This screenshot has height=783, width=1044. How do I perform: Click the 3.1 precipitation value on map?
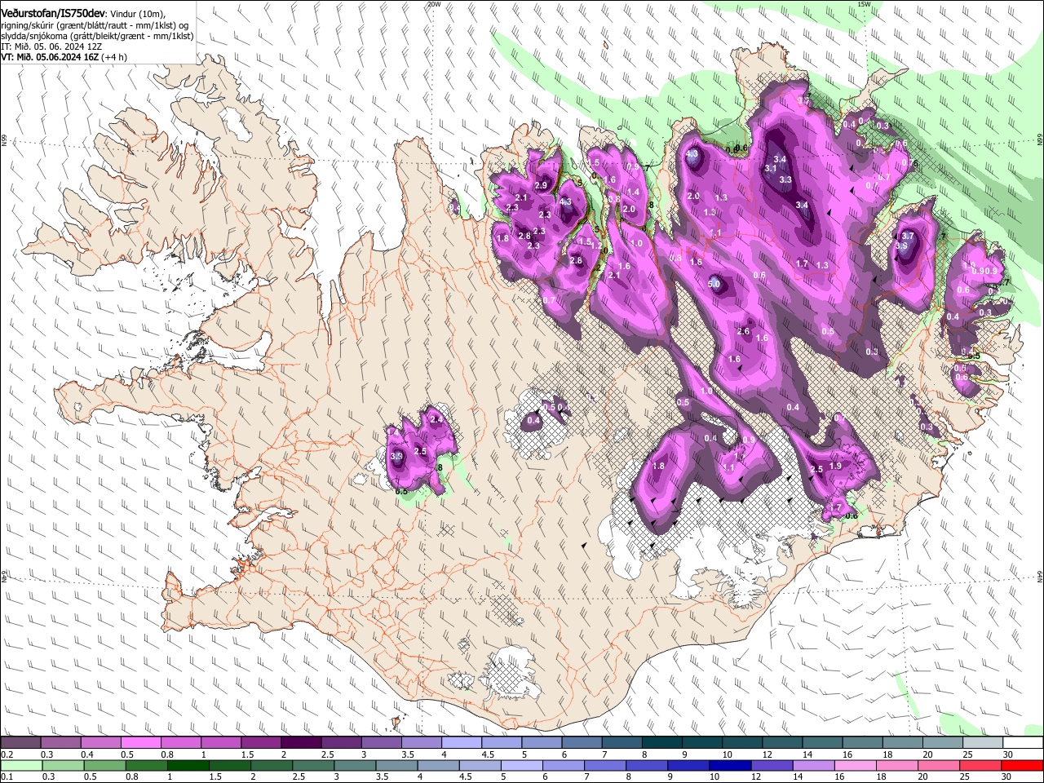click(x=771, y=168)
